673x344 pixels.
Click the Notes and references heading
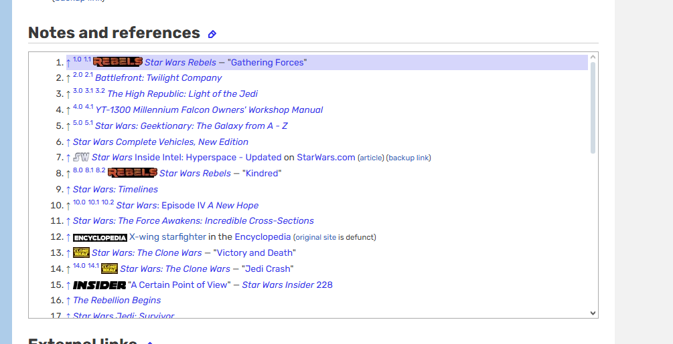[114, 33]
